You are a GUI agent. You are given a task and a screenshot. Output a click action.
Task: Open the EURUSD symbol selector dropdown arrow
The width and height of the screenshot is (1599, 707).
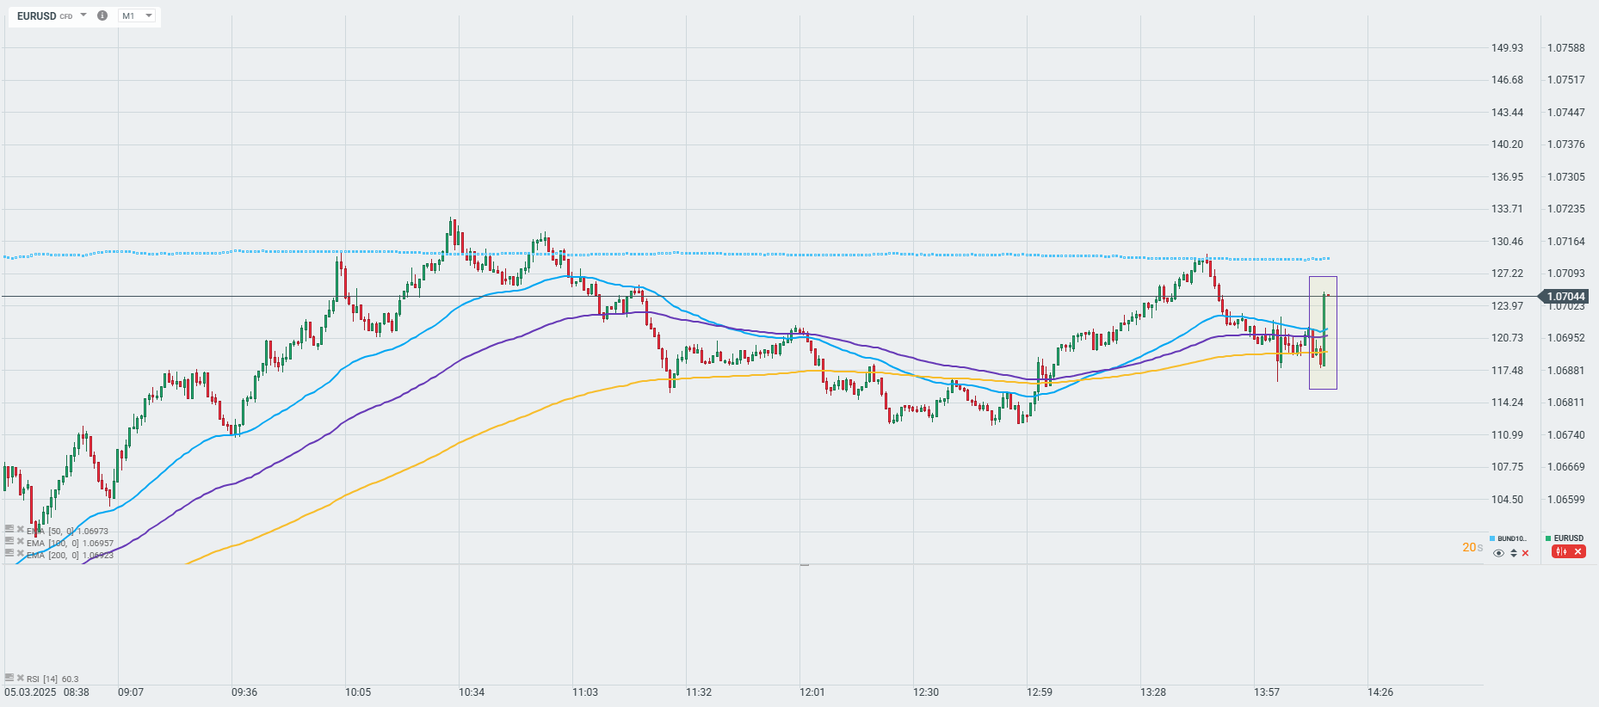point(83,15)
